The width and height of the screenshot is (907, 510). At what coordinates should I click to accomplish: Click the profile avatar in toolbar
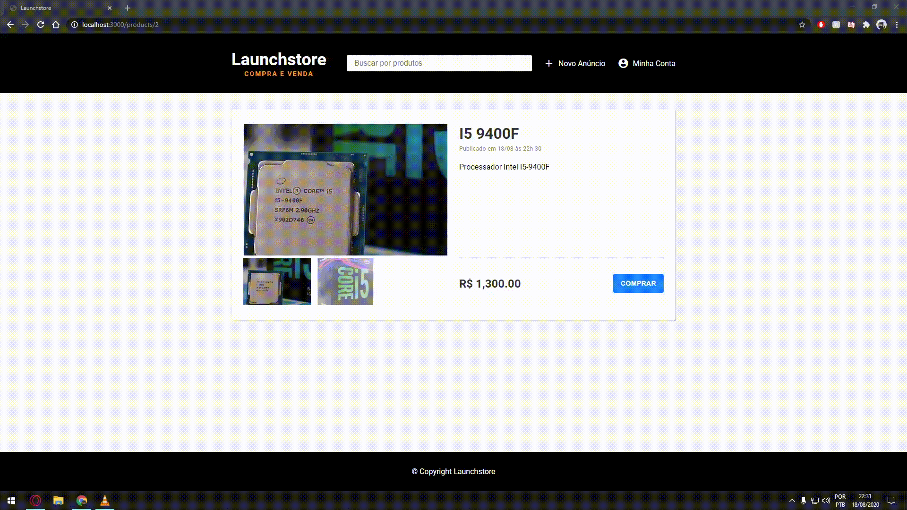881,25
